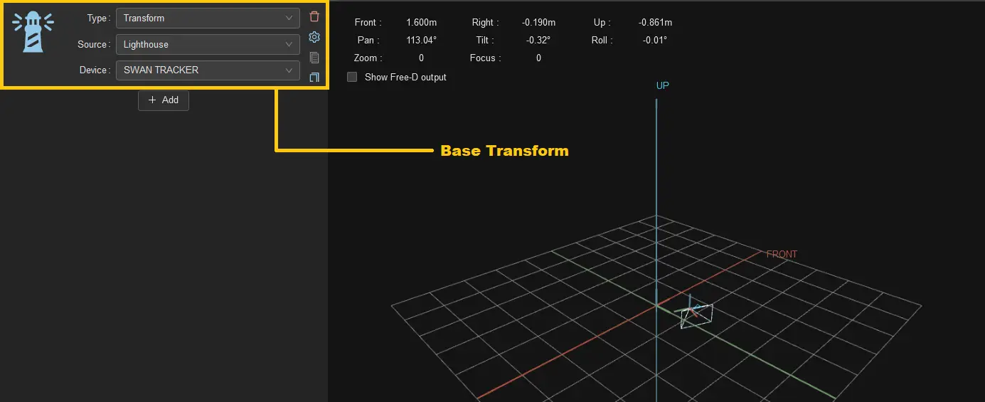Select the Pan value 113.04°
Viewport: 985px width, 402px height.
pyautogui.click(x=421, y=41)
